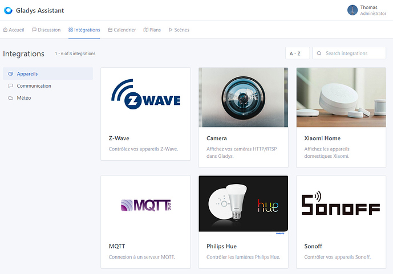
Task: Click the Appareils eye icon
Action: (10, 74)
